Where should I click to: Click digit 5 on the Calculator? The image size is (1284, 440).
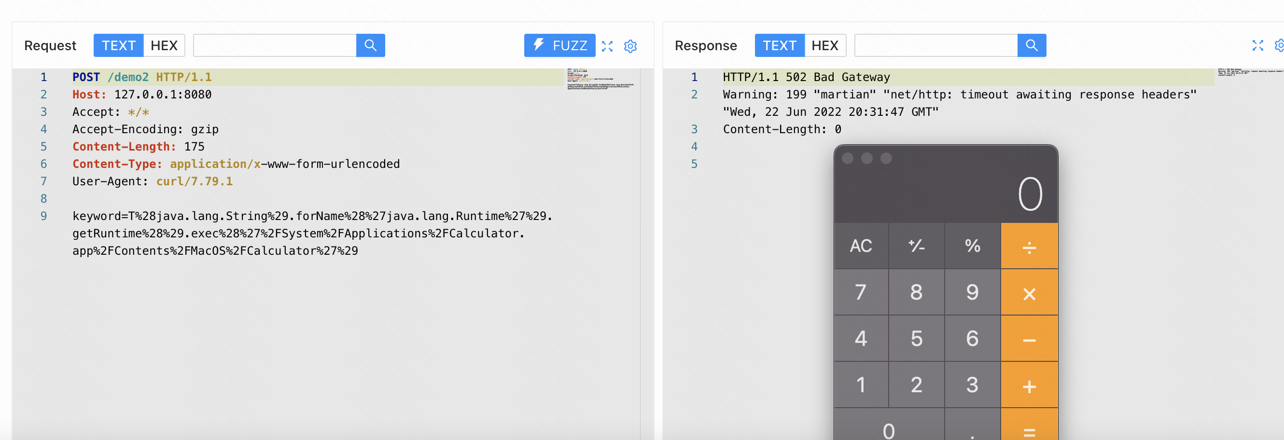pyautogui.click(x=916, y=339)
